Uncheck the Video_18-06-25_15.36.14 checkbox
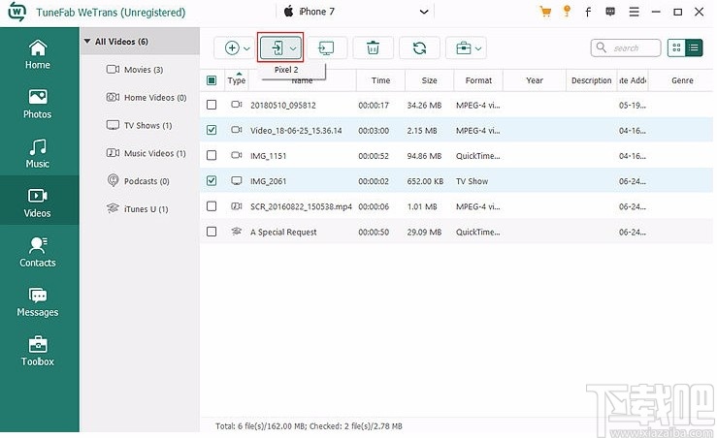Screen dimensions: 717x438 (212, 130)
